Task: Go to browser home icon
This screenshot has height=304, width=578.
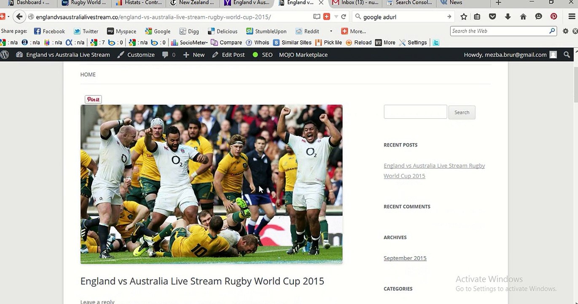Action: point(523,17)
